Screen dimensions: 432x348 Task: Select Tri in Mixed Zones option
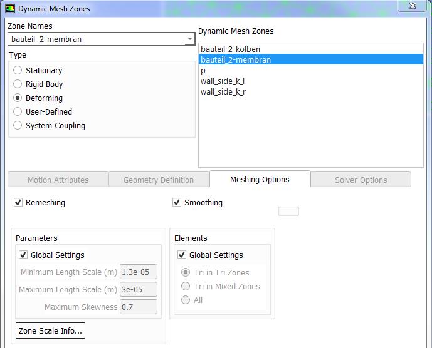tap(186, 286)
